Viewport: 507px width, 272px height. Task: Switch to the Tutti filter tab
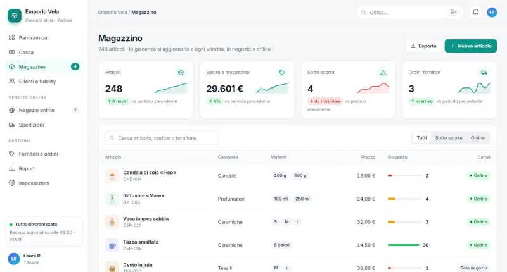421,138
